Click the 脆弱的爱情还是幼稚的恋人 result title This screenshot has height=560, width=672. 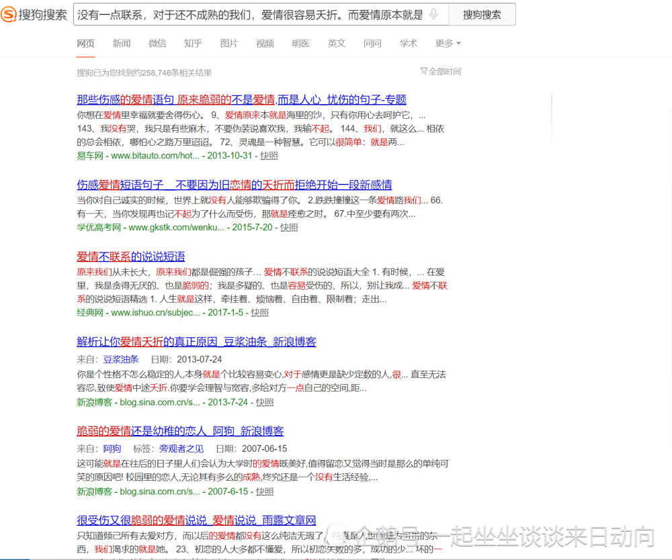tap(180, 431)
